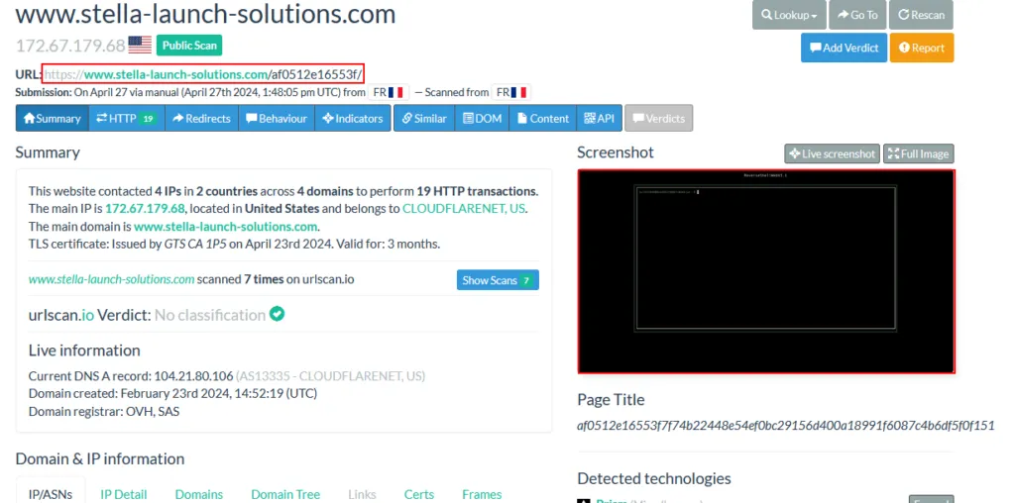Open the Live screenshot view

click(832, 153)
